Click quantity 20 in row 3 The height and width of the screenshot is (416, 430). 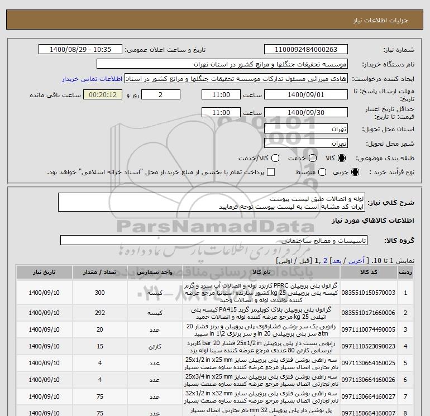(100, 329)
